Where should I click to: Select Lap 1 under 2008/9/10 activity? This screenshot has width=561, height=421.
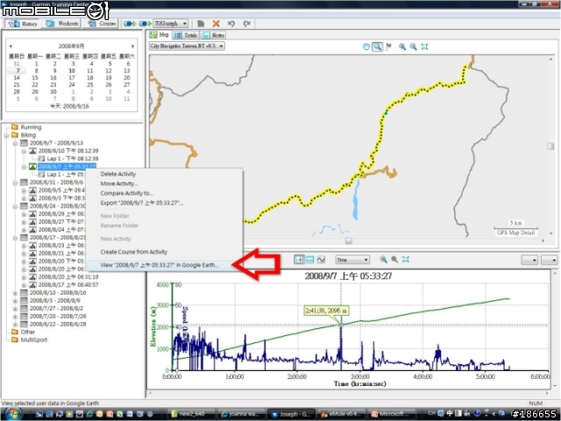point(72,159)
